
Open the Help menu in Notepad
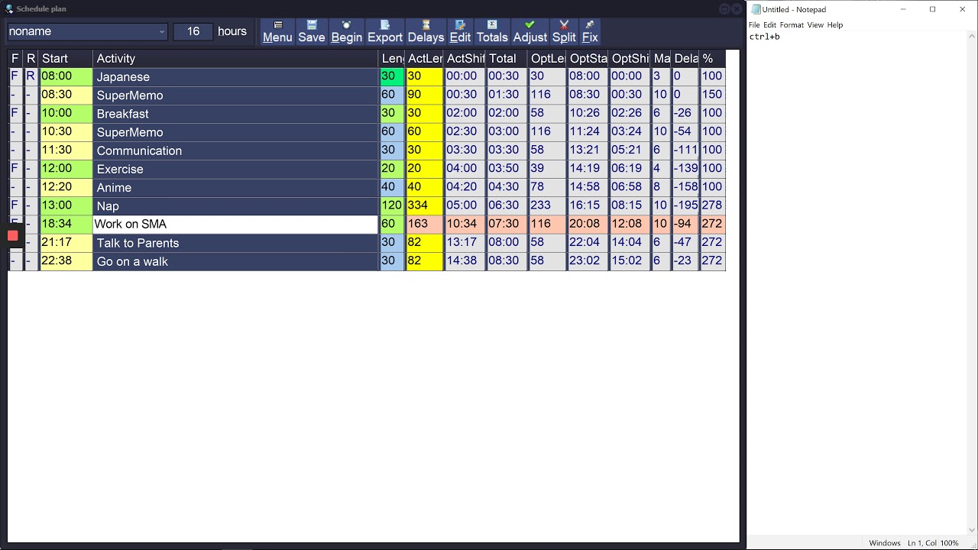click(835, 25)
